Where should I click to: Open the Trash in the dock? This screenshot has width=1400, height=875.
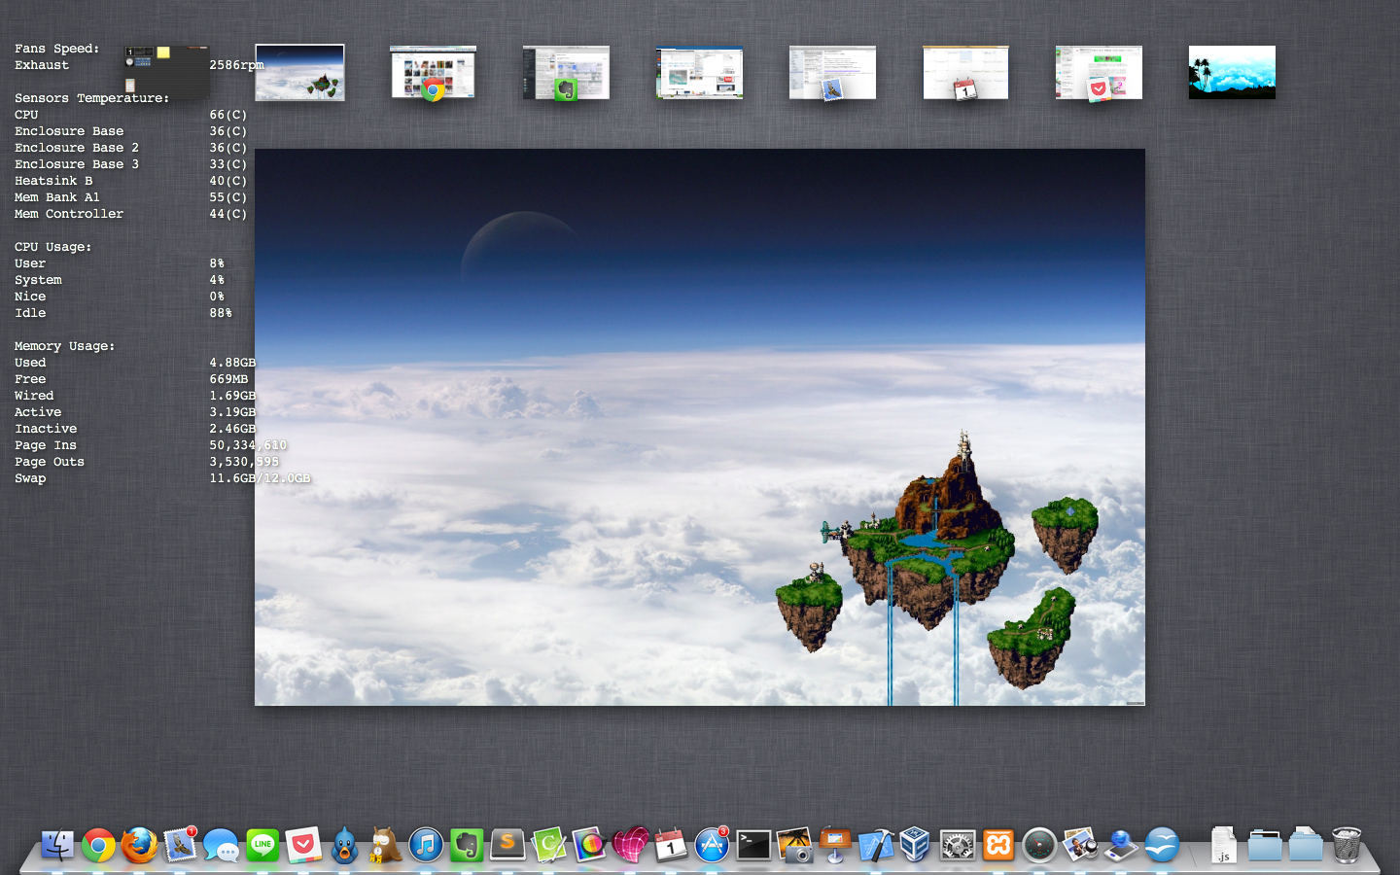click(x=1347, y=845)
